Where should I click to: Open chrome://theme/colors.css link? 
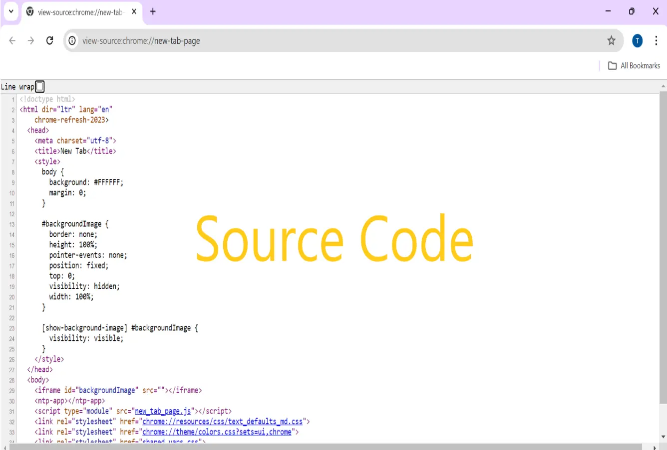pyautogui.click(x=217, y=432)
